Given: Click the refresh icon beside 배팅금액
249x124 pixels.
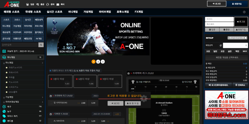Looking at the screenshot, I should tap(221, 46).
